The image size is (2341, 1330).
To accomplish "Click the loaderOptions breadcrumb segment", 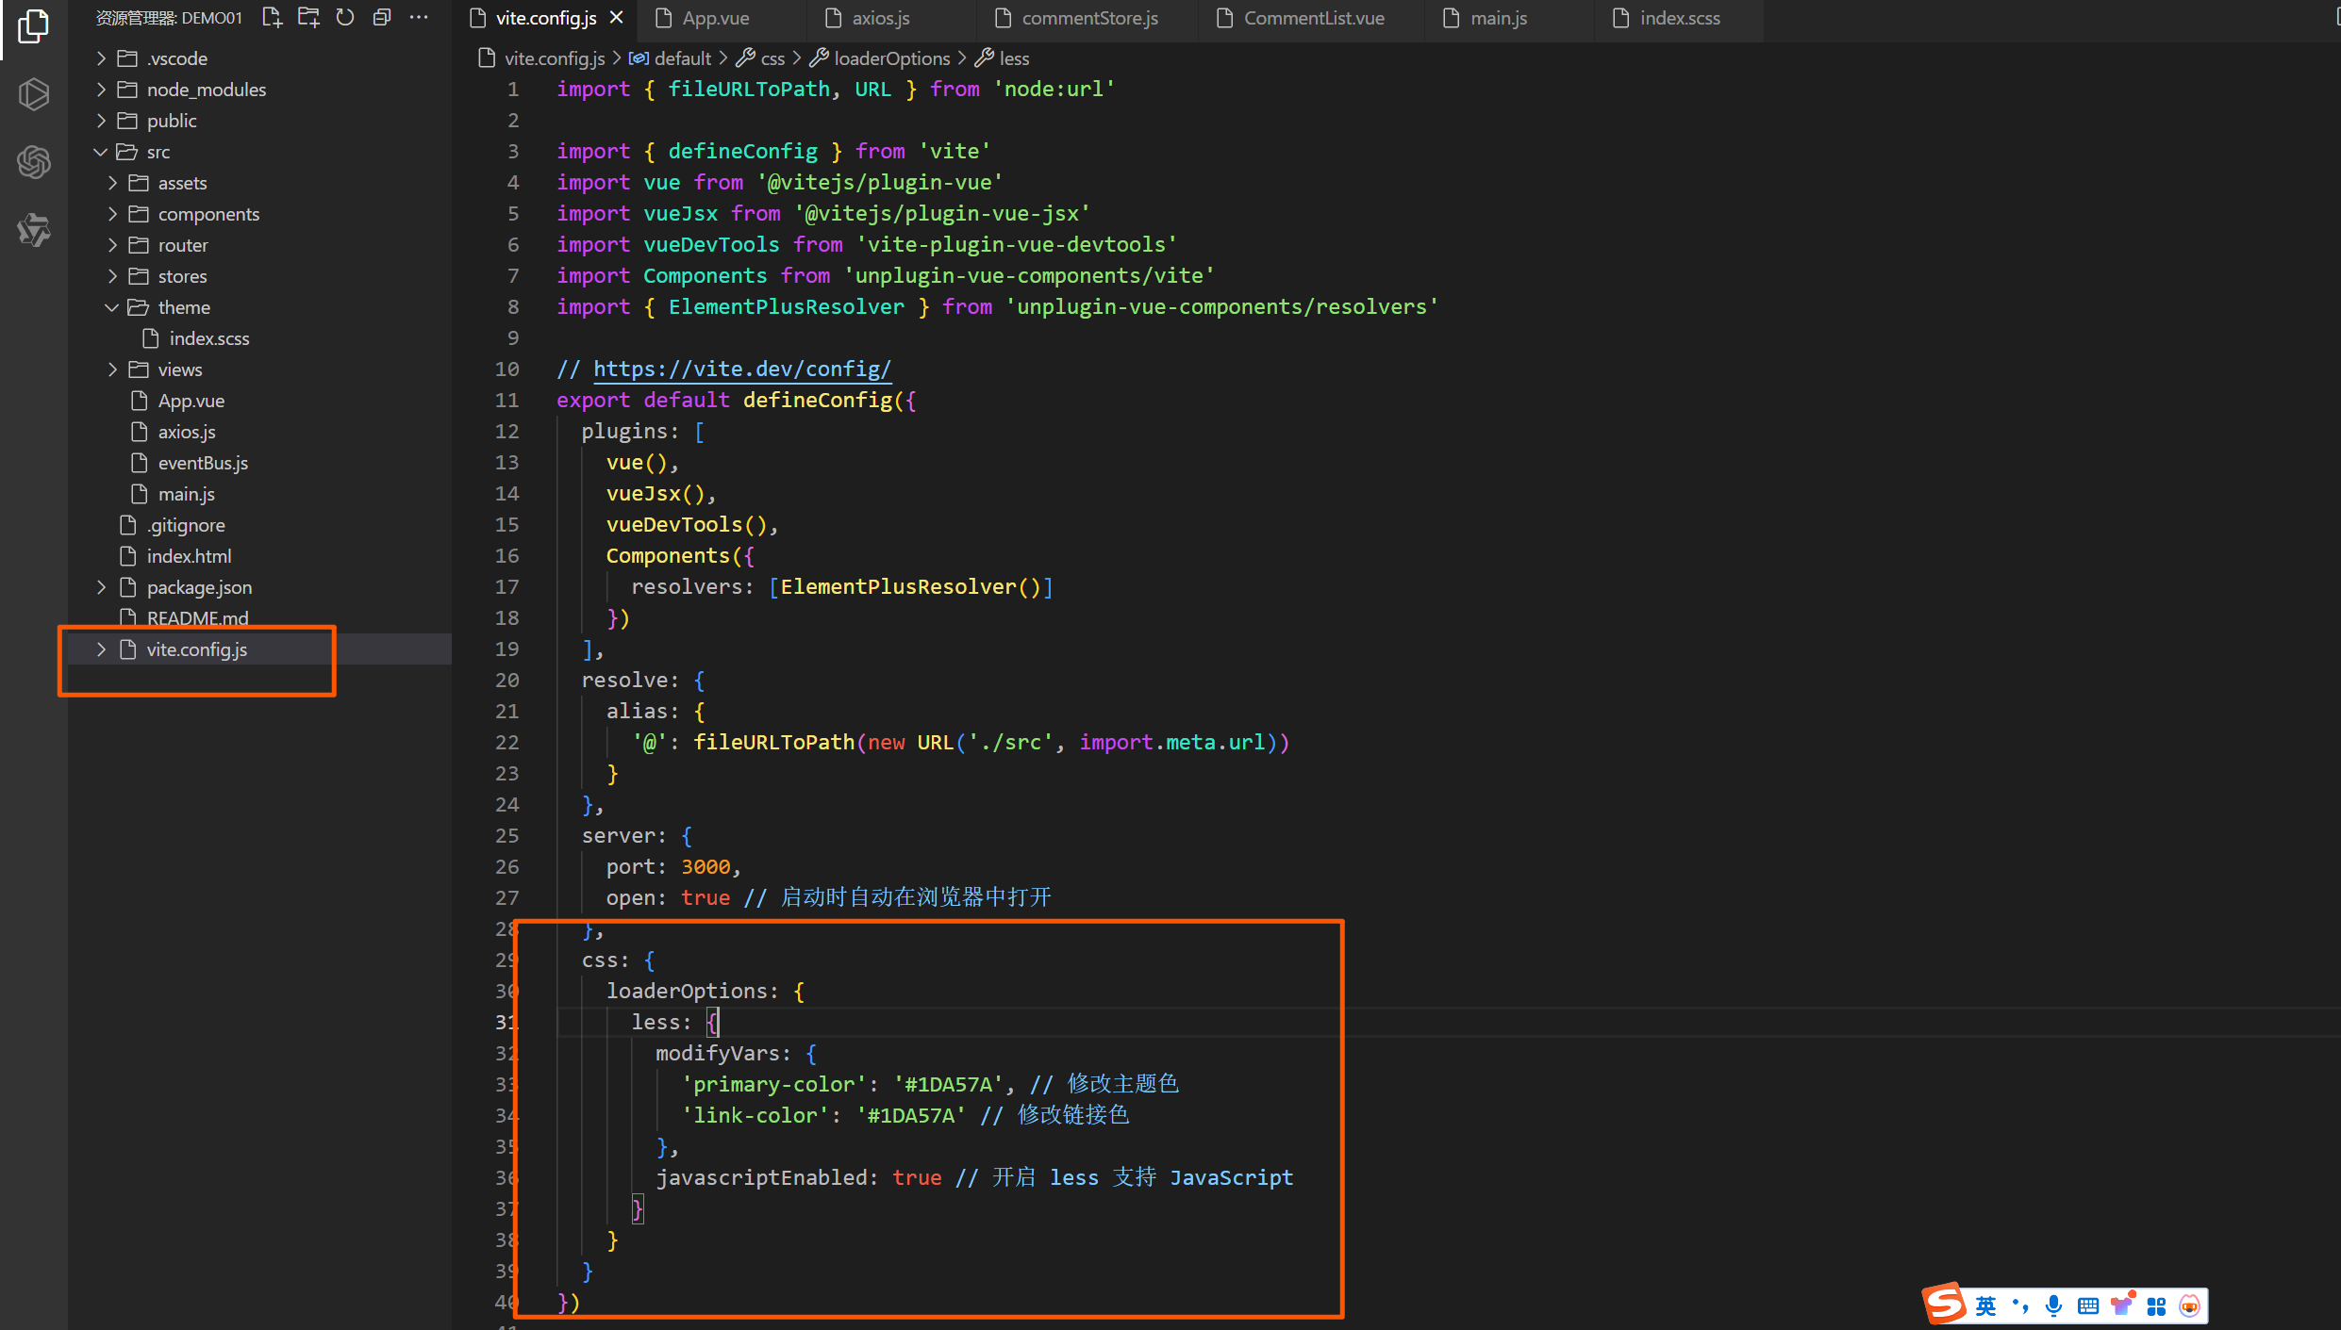I will (880, 58).
